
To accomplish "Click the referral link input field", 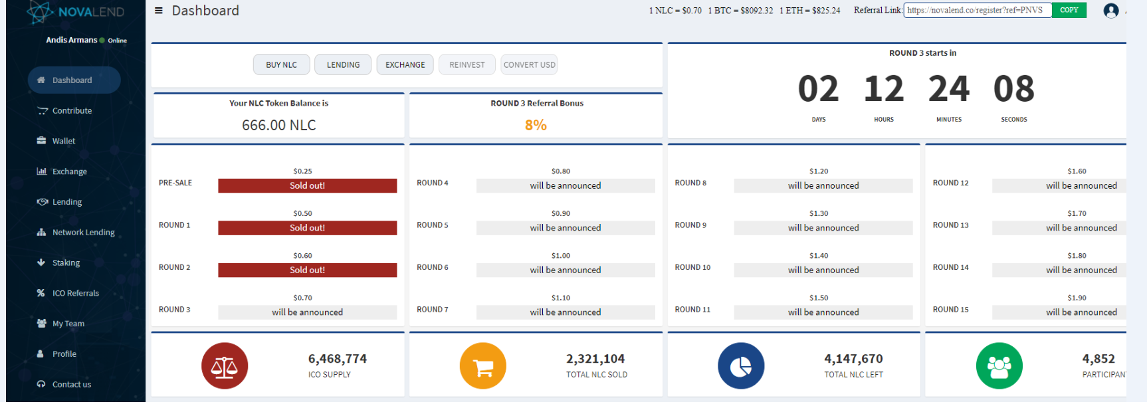I will coord(978,10).
